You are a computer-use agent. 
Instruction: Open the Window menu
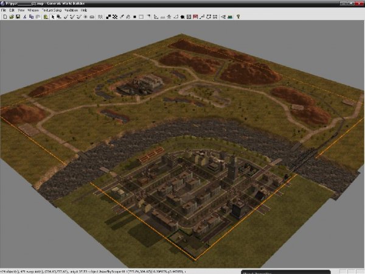(x=33, y=10)
